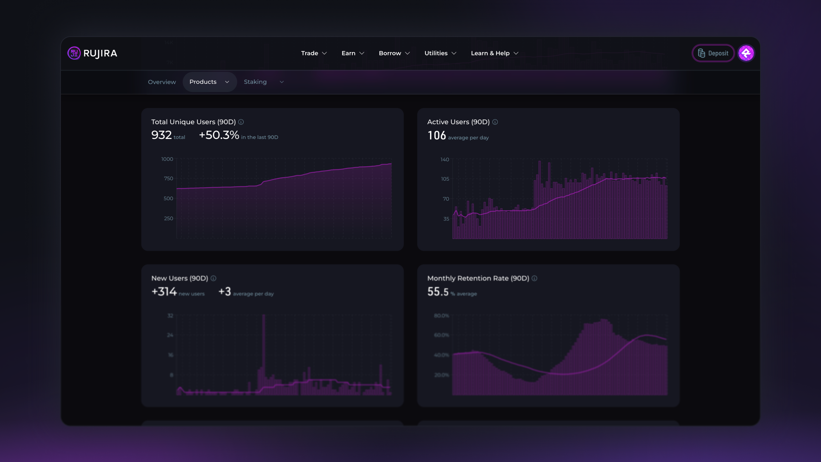The image size is (821, 462).
Task: Show info for New Users
Action: pyautogui.click(x=213, y=278)
